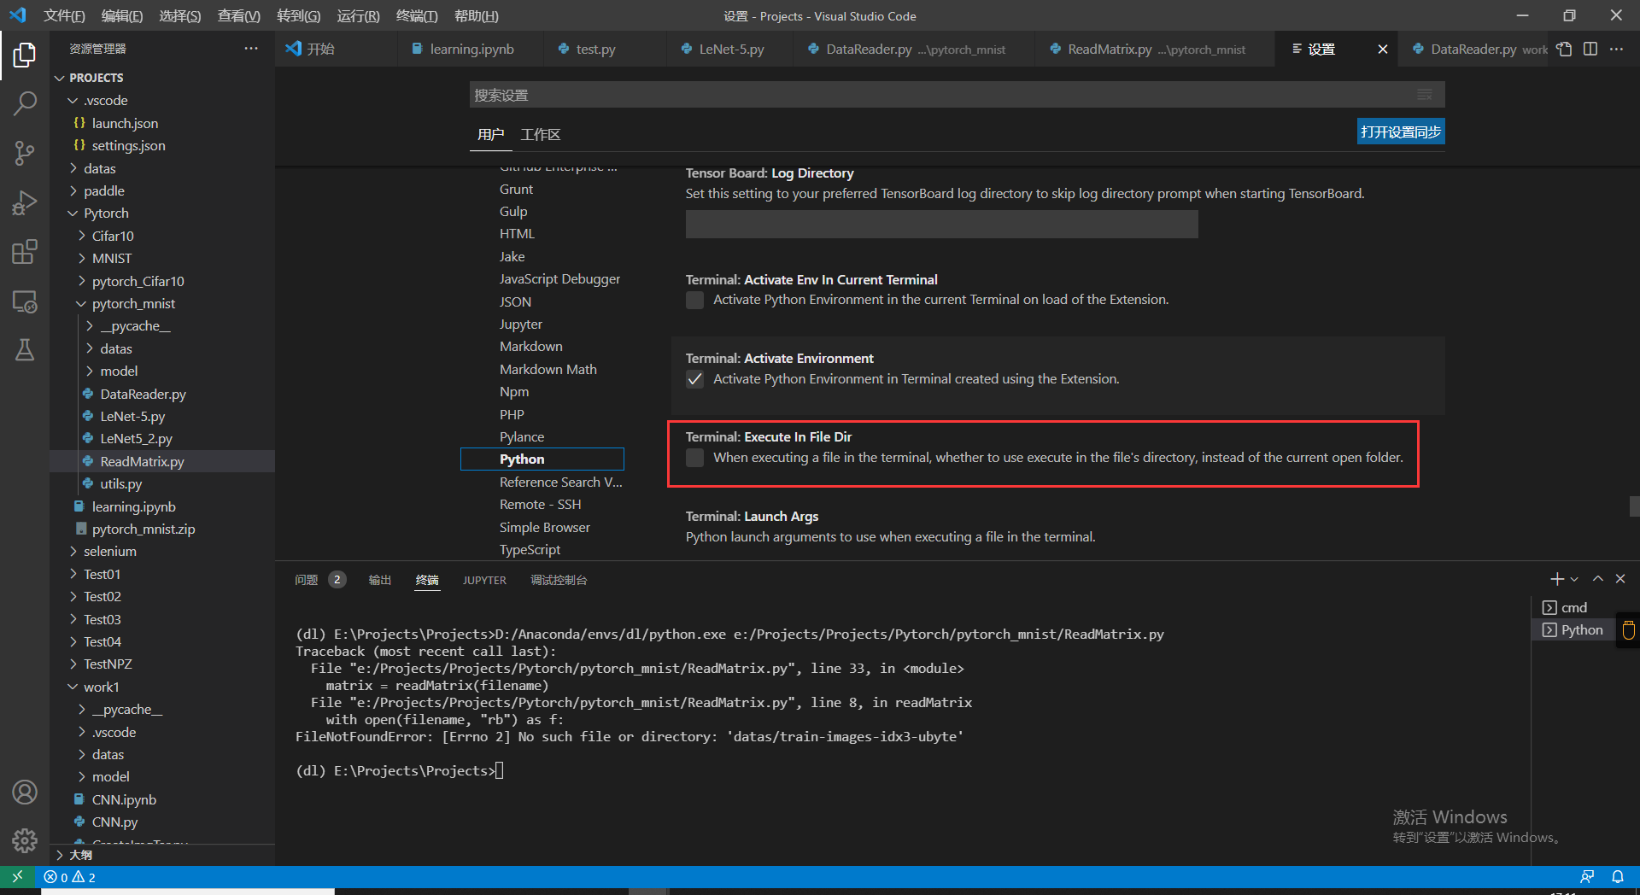Screen dimensions: 1640x895
Task: Clear settings search filter icon
Action: pyautogui.click(x=1425, y=95)
